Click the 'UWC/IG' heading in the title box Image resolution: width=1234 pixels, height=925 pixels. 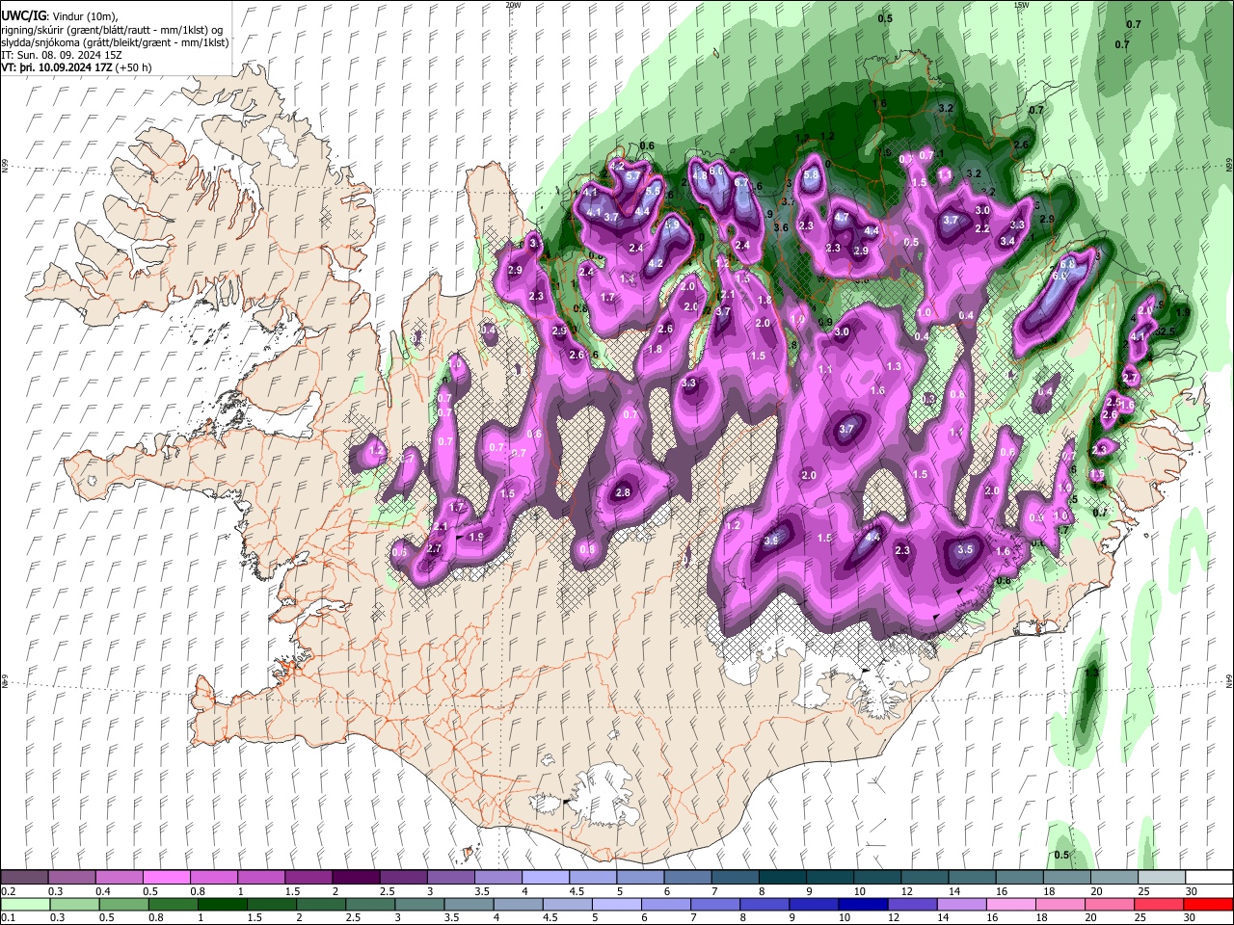pos(23,16)
